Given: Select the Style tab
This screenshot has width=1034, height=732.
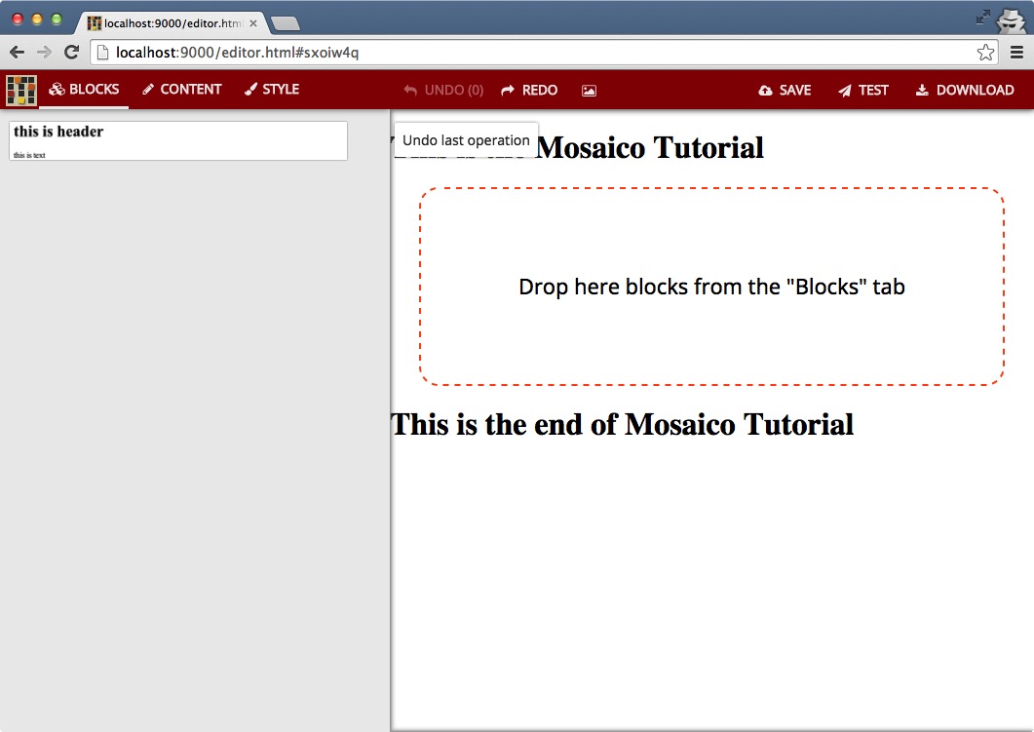Looking at the screenshot, I should point(271,90).
